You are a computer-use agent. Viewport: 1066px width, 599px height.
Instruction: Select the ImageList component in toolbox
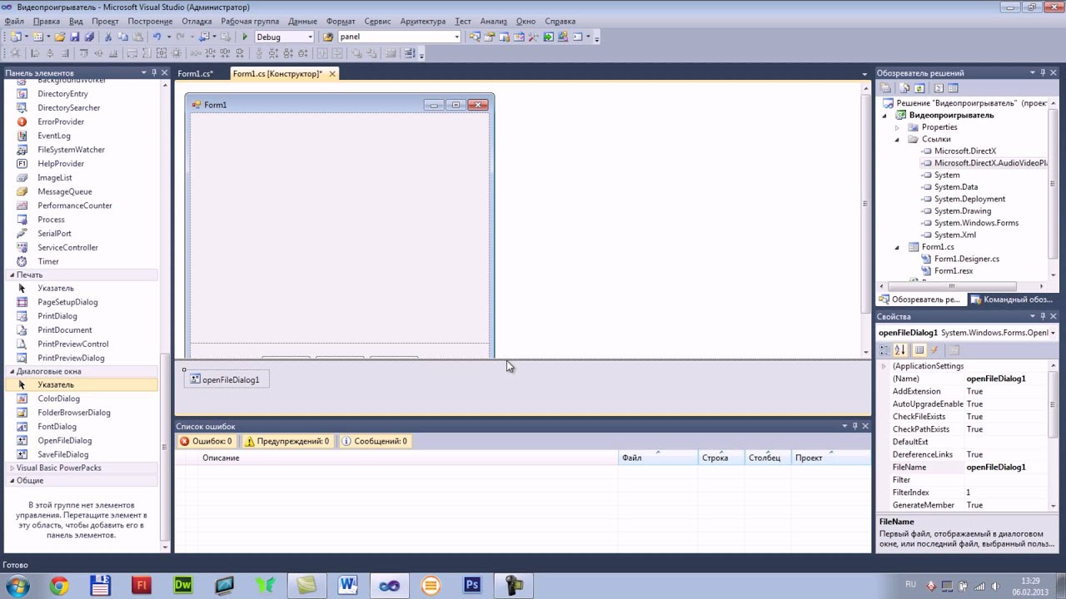pyautogui.click(x=55, y=177)
